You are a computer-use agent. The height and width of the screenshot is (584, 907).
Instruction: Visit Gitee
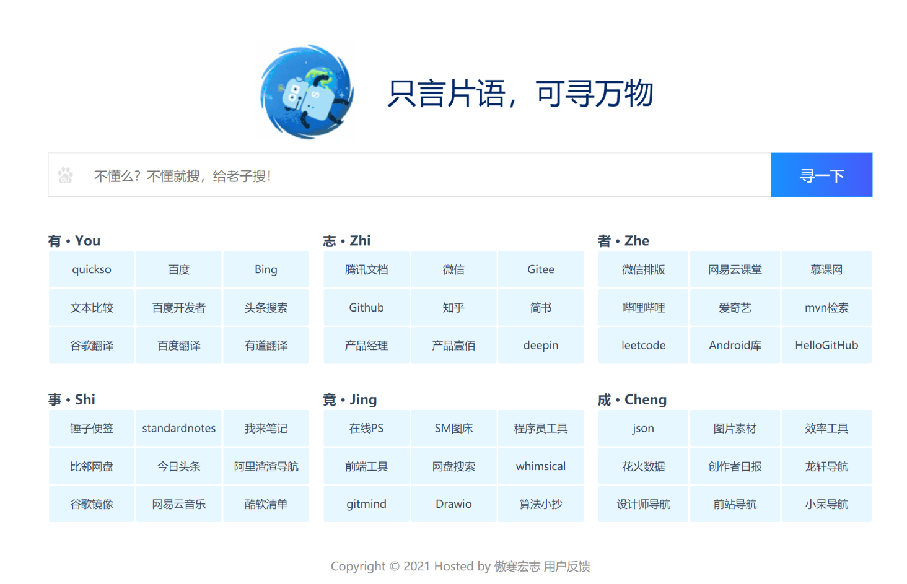tap(541, 269)
